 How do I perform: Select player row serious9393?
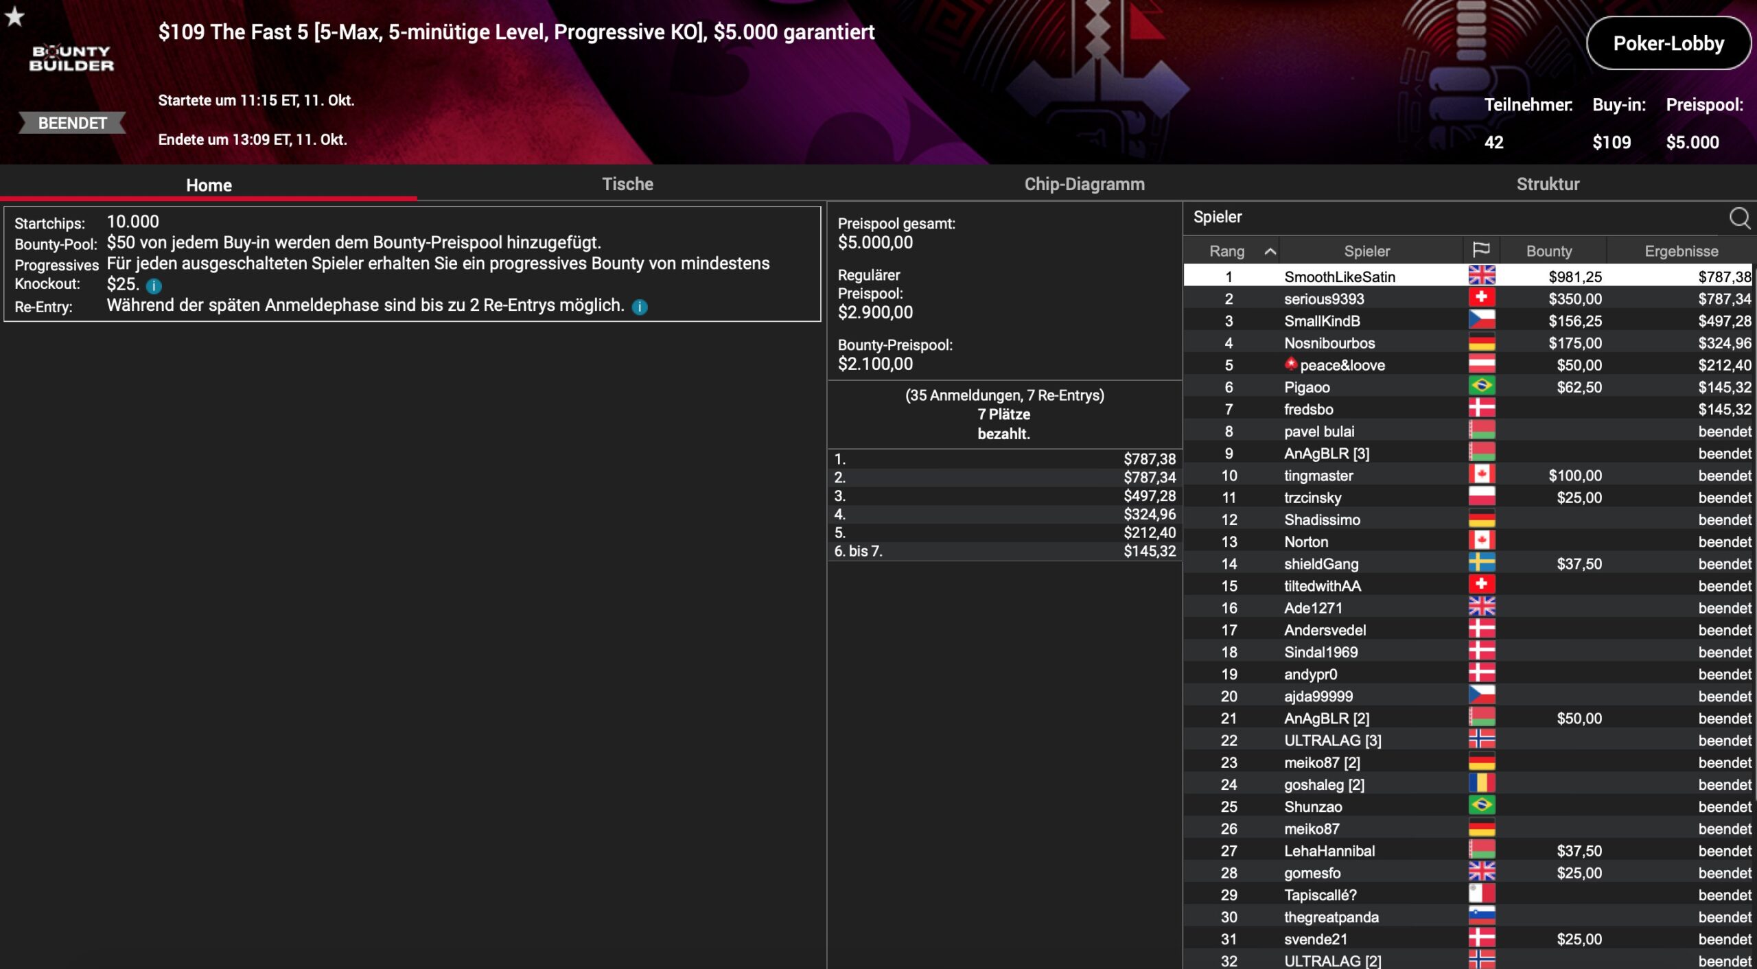click(1468, 299)
